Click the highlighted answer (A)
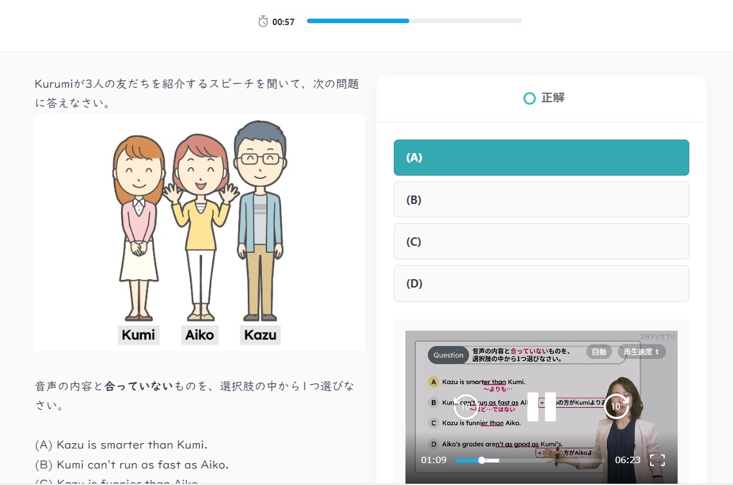 pyautogui.click(x=541, y=158)
